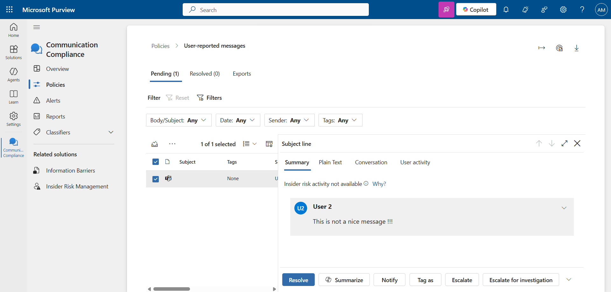Deselect the Teams message row checkbox
Screen dimensions: 611x292
156,179
